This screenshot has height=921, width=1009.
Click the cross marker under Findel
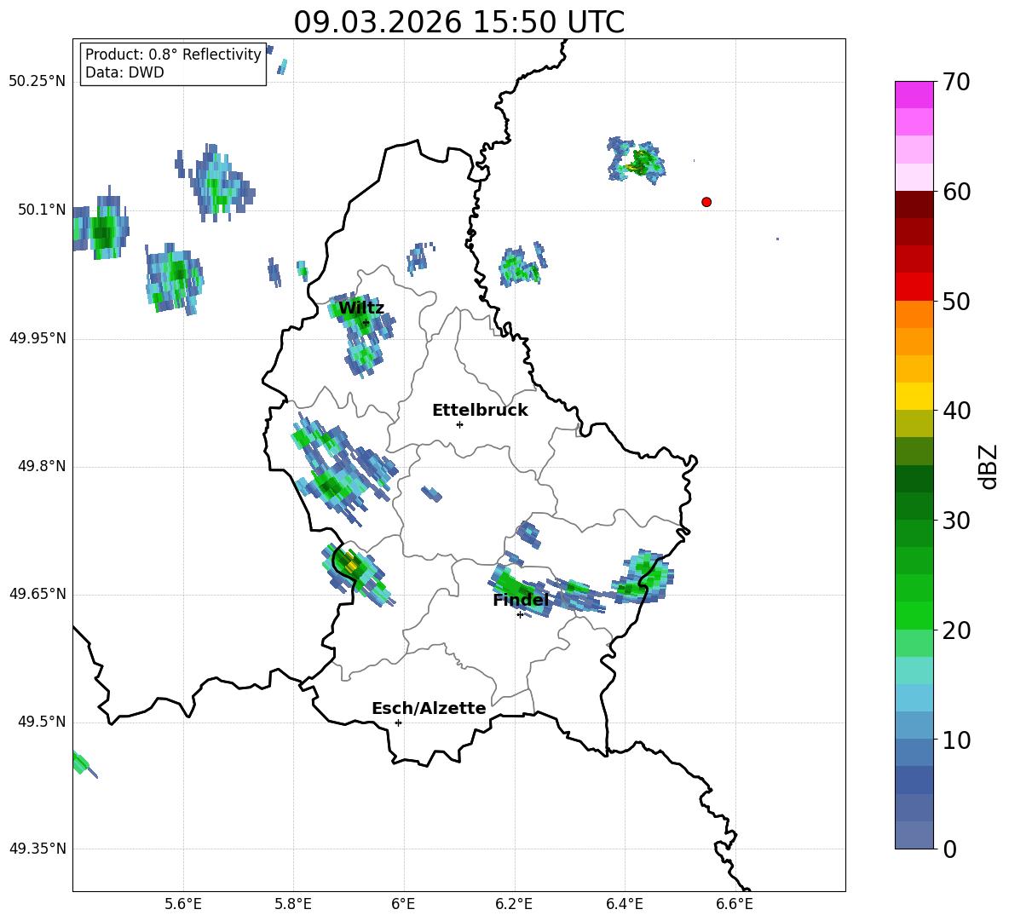point(520,615)
